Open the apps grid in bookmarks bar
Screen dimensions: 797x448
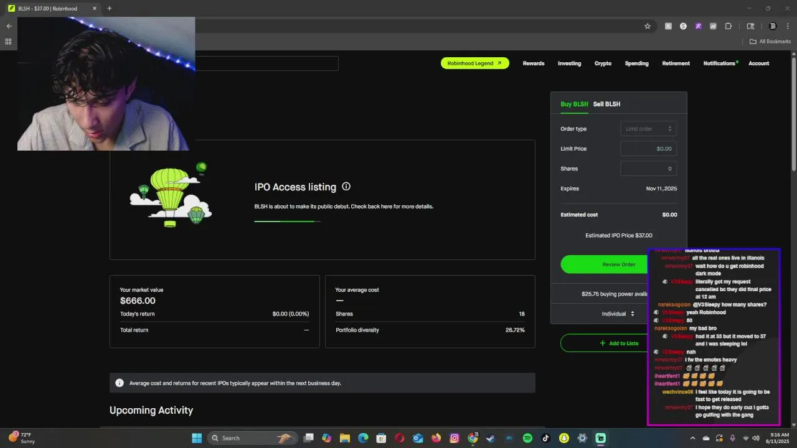8,42
